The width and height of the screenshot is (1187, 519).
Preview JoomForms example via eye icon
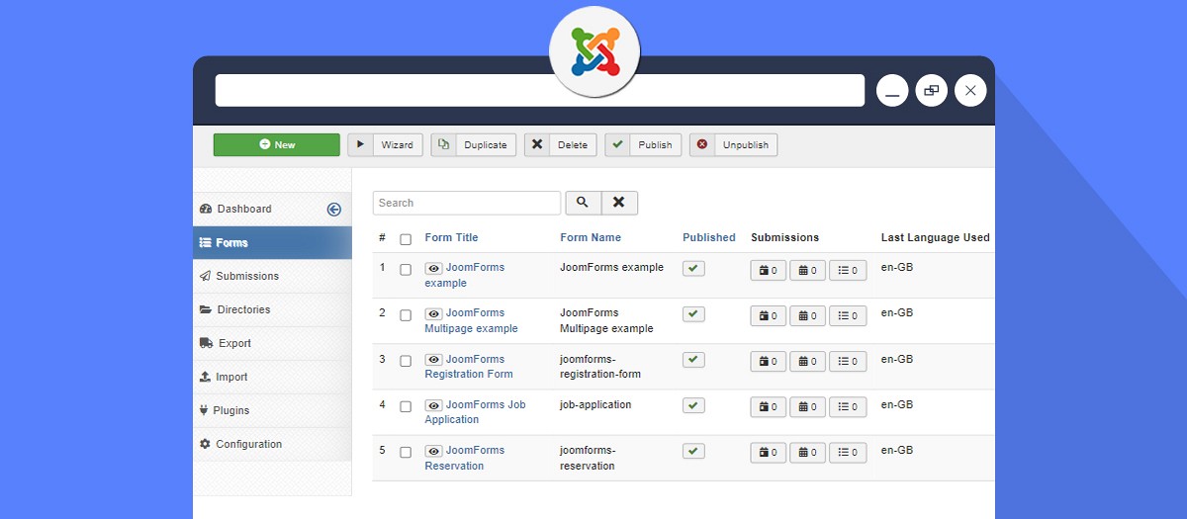click(433, 268)
